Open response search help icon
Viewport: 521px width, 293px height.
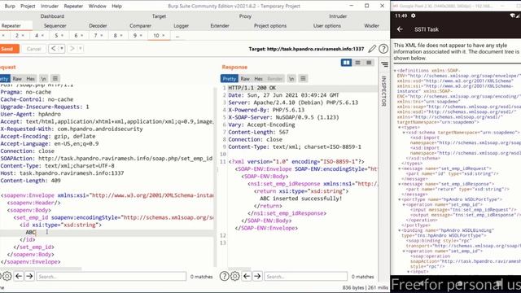225,276
